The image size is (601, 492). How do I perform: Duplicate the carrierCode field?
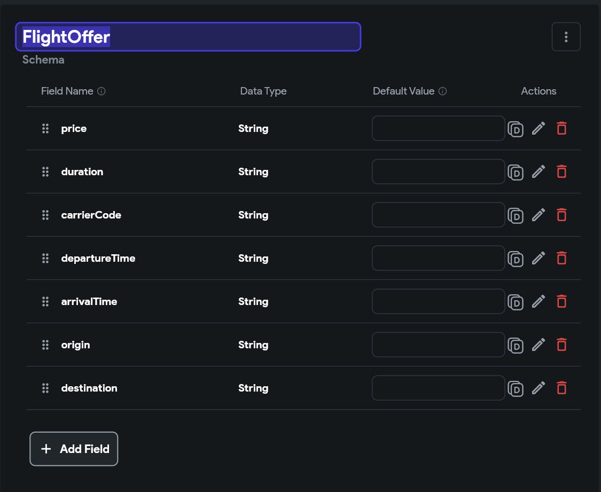click(x=516, y=215)
